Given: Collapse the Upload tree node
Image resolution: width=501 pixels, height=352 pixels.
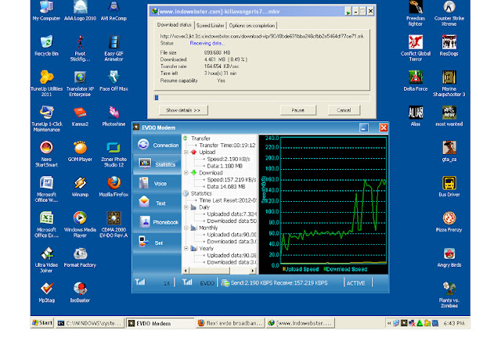Looking at the screenshot, I should pyautogui.click(x=186, y=153).
